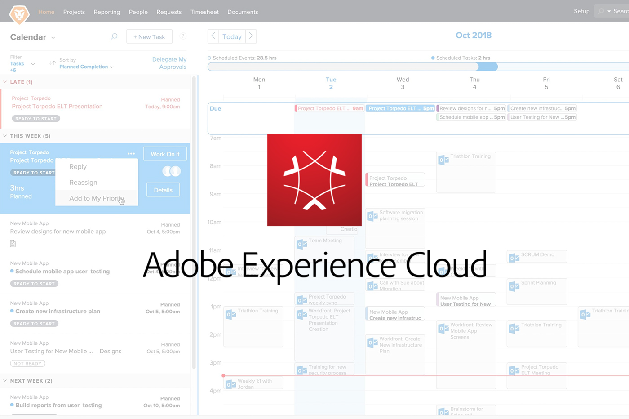This screenshot has height=419, width=629.
Task: Click Outlook icon on Workfront Create New Infrastructure
Action: tap(372, 343)
